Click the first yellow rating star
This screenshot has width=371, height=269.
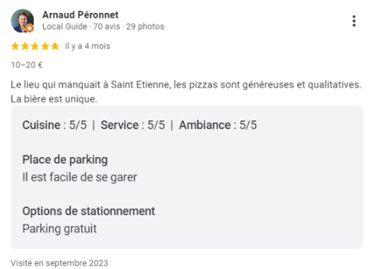(15, 46)
